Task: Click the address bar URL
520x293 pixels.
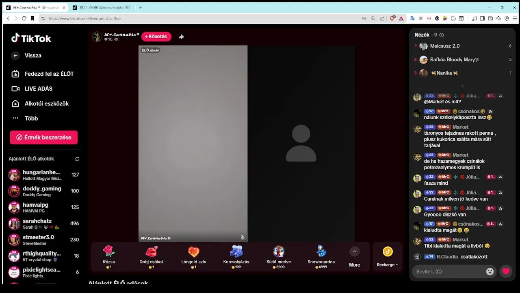Action: click(x=85, y=18)
